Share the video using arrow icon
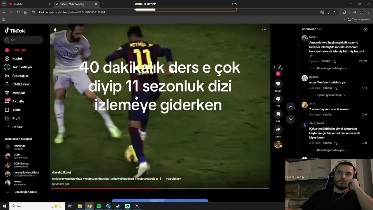 coord(278,129)
